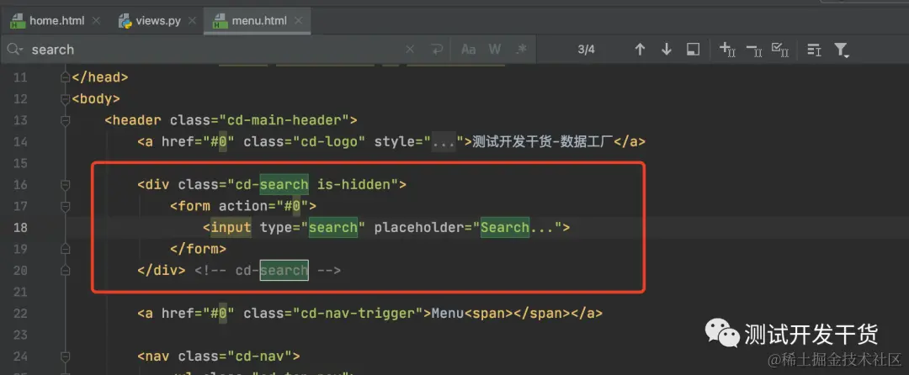Click the input tag name on line 18
The image size is (909, 375).
pyautogui.click(x=231, y=227)
